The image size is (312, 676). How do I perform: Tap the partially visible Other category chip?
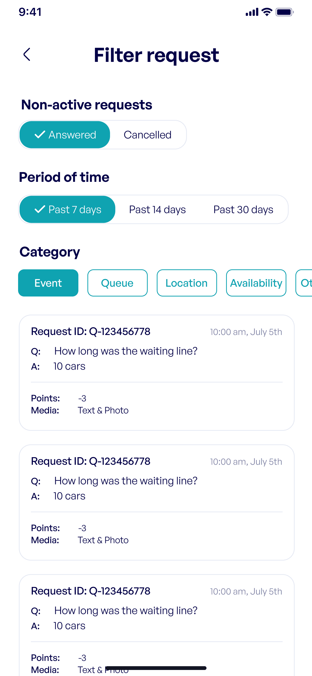coord(304,283)
